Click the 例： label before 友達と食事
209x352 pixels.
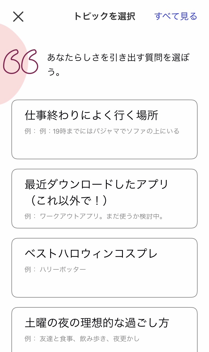pyautogui.click(x=30, y=339)
